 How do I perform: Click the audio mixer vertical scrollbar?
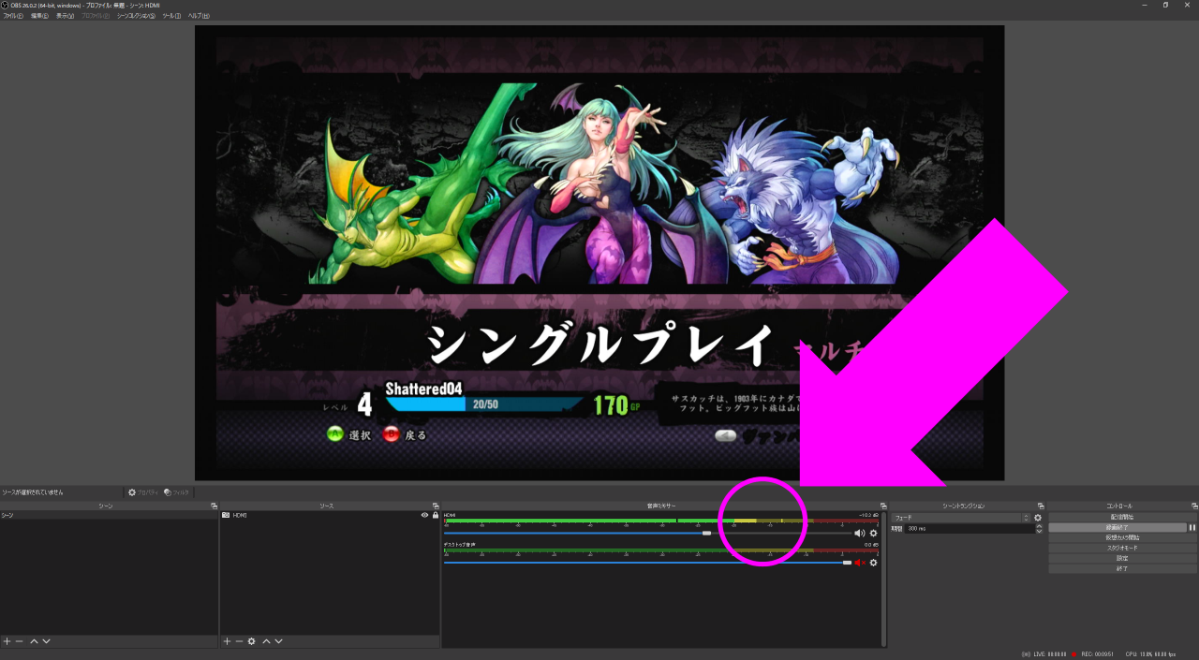click(x=883, y=579)
